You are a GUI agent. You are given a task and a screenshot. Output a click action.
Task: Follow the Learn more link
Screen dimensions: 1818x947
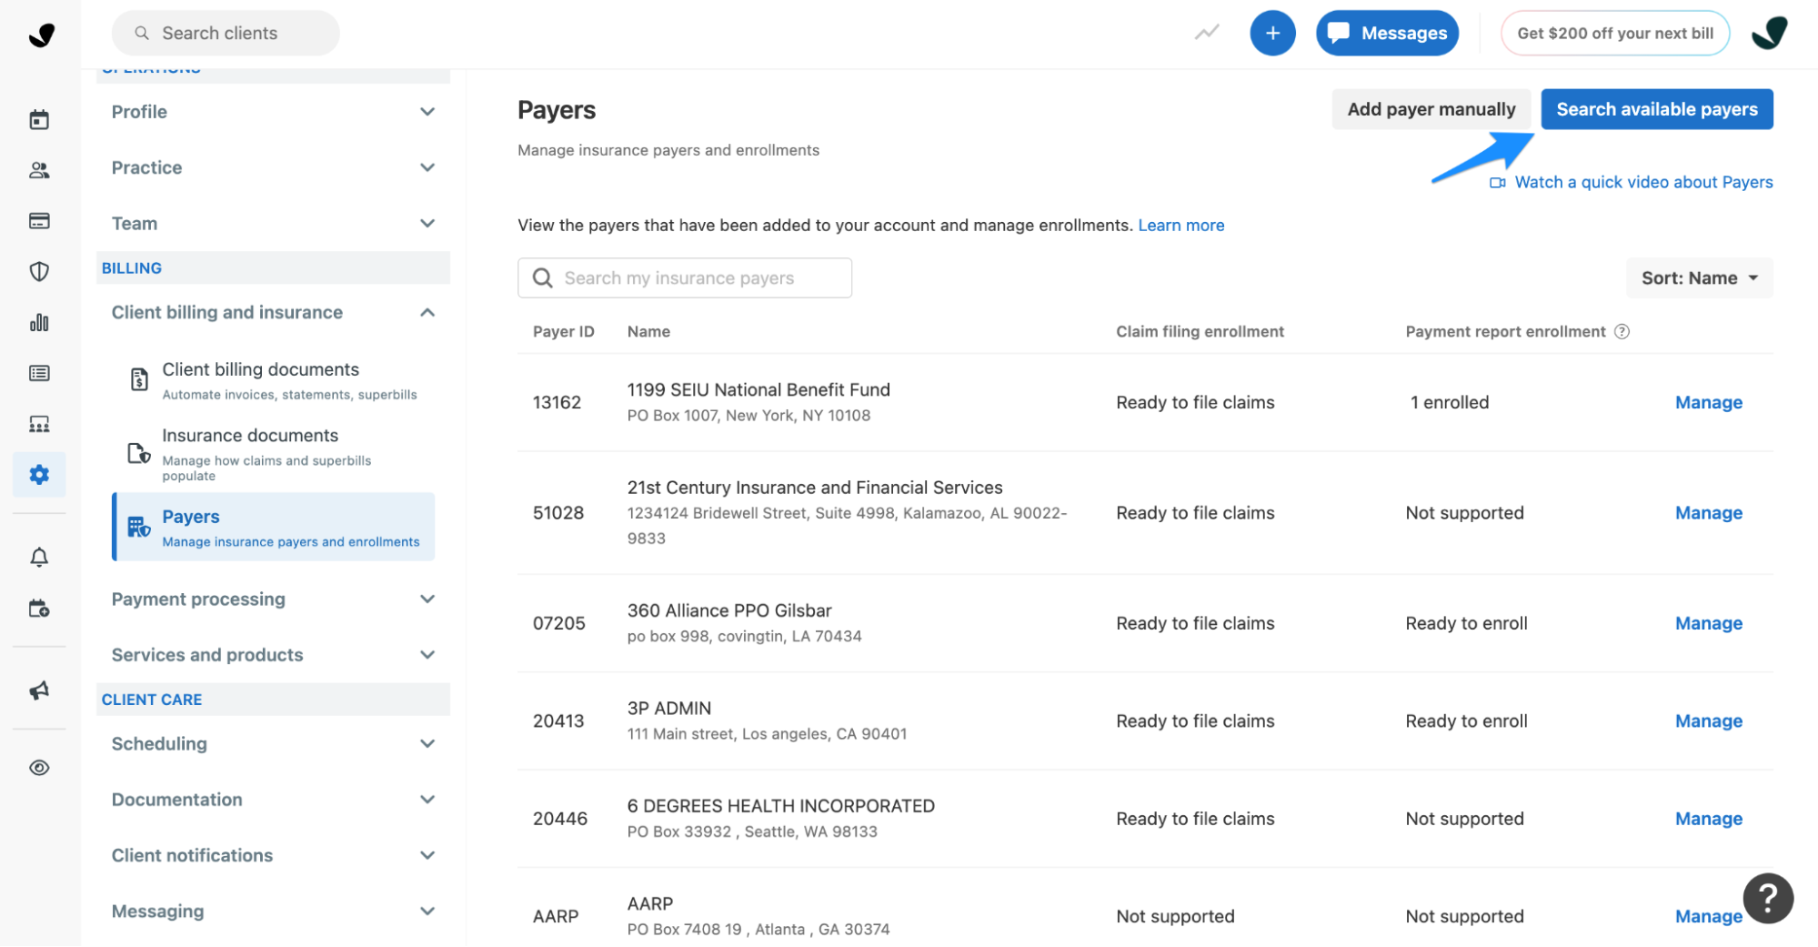coord(1180,226)
